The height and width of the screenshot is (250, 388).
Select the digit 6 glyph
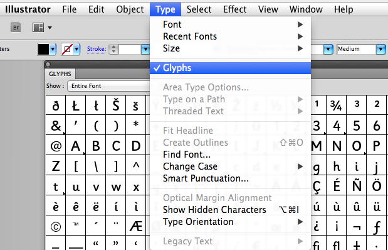[x=377, y=125]
